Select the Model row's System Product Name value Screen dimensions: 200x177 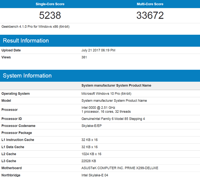(x=114, y=101)
